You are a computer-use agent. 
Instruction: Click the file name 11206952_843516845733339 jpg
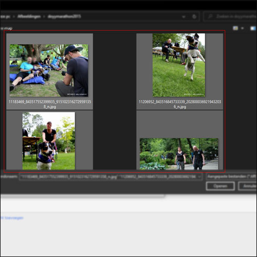(180, 104)
